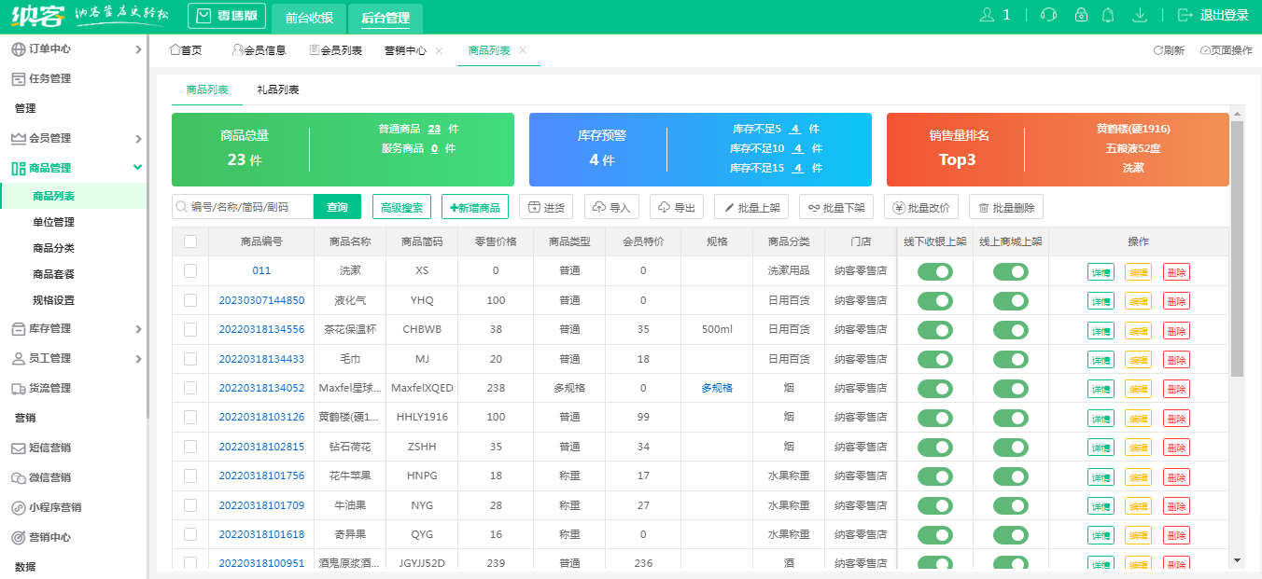Click the notification bell icon in top bar

pos(1106,14)
